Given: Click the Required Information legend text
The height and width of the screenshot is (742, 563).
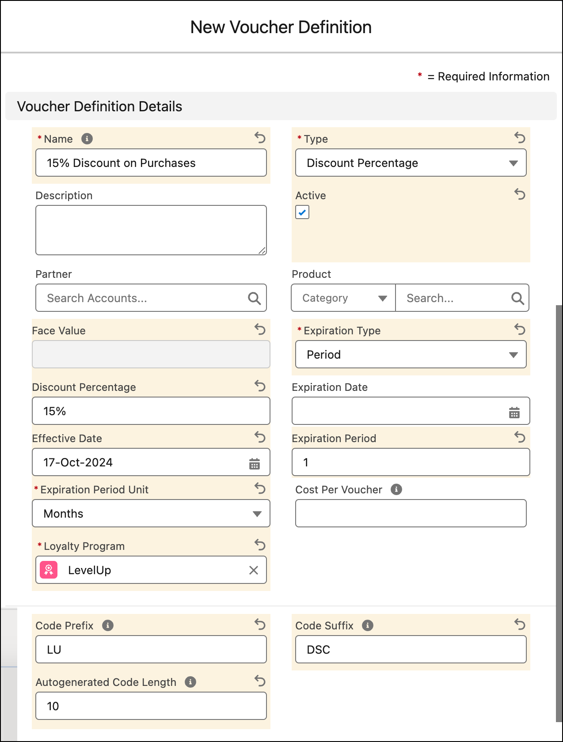Looking at the screenshot, I should click(x=493, y=76).
